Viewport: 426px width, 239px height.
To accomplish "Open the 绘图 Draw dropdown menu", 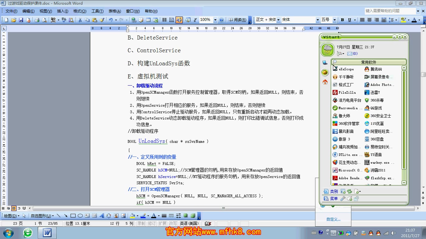I will click(12, 216).
